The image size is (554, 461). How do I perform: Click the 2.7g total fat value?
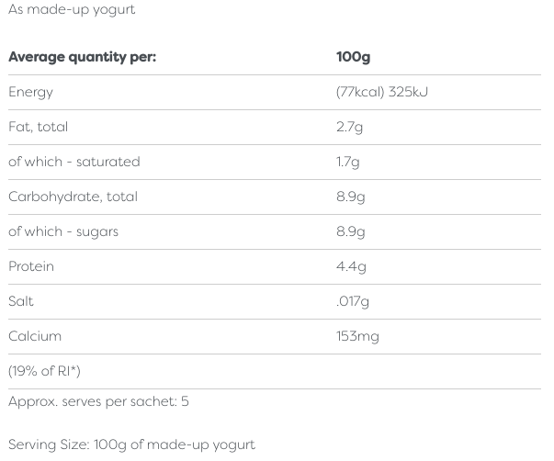coord(350,127)
